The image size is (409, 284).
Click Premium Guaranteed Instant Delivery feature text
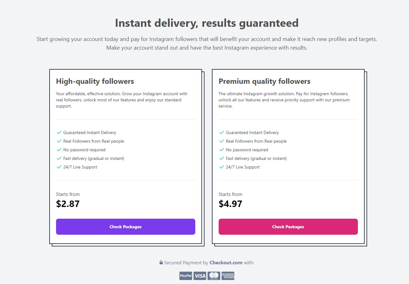[252, 132]
